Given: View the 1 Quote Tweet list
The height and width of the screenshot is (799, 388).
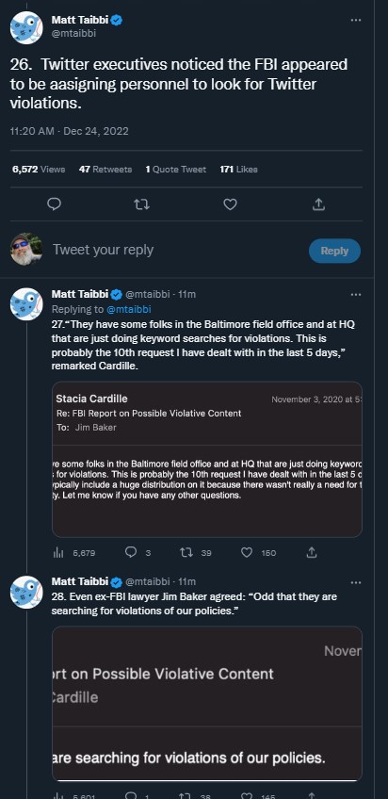Looking at the screenshot, I should [x=176, y=170].
